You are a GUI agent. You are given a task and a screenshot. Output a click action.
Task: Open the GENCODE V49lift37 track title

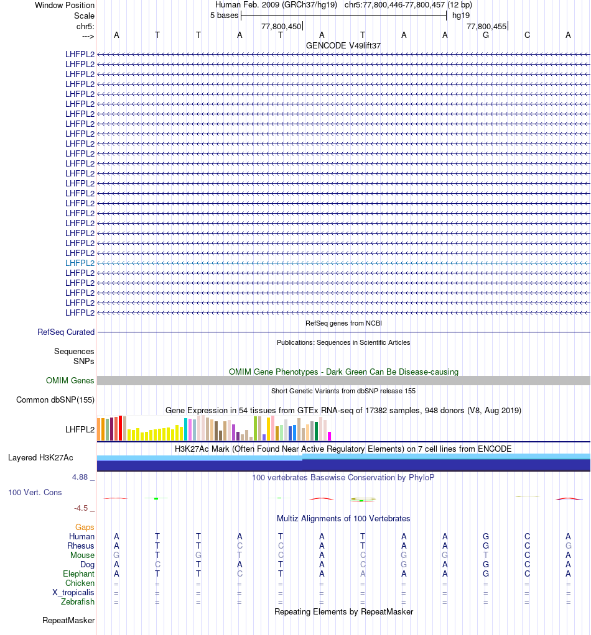tap(343, 45)
